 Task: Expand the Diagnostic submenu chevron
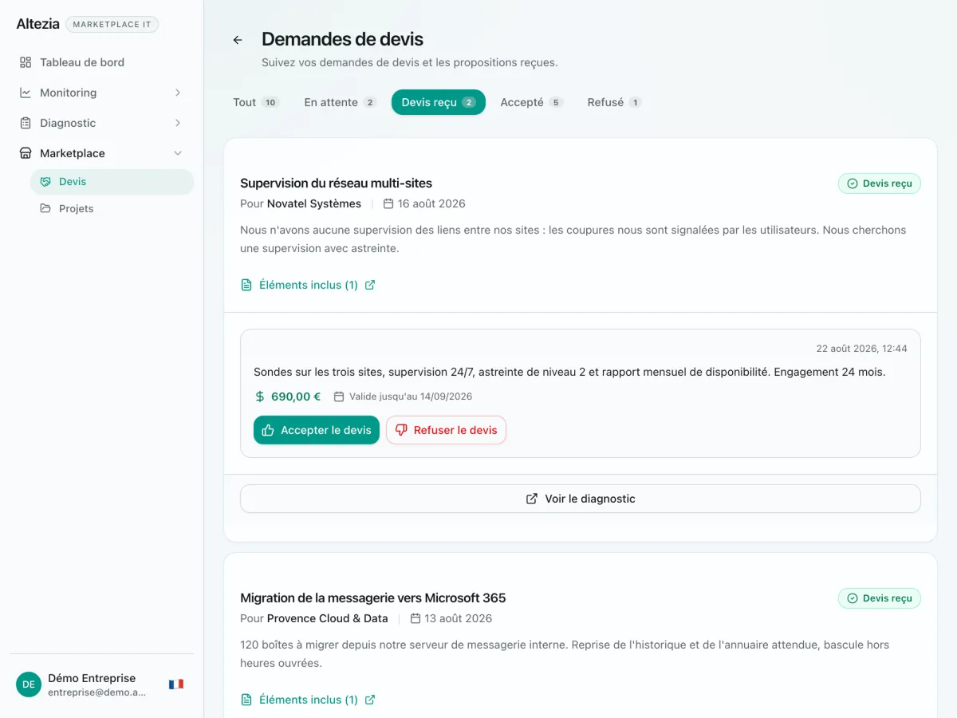click(x=178, y=123)
